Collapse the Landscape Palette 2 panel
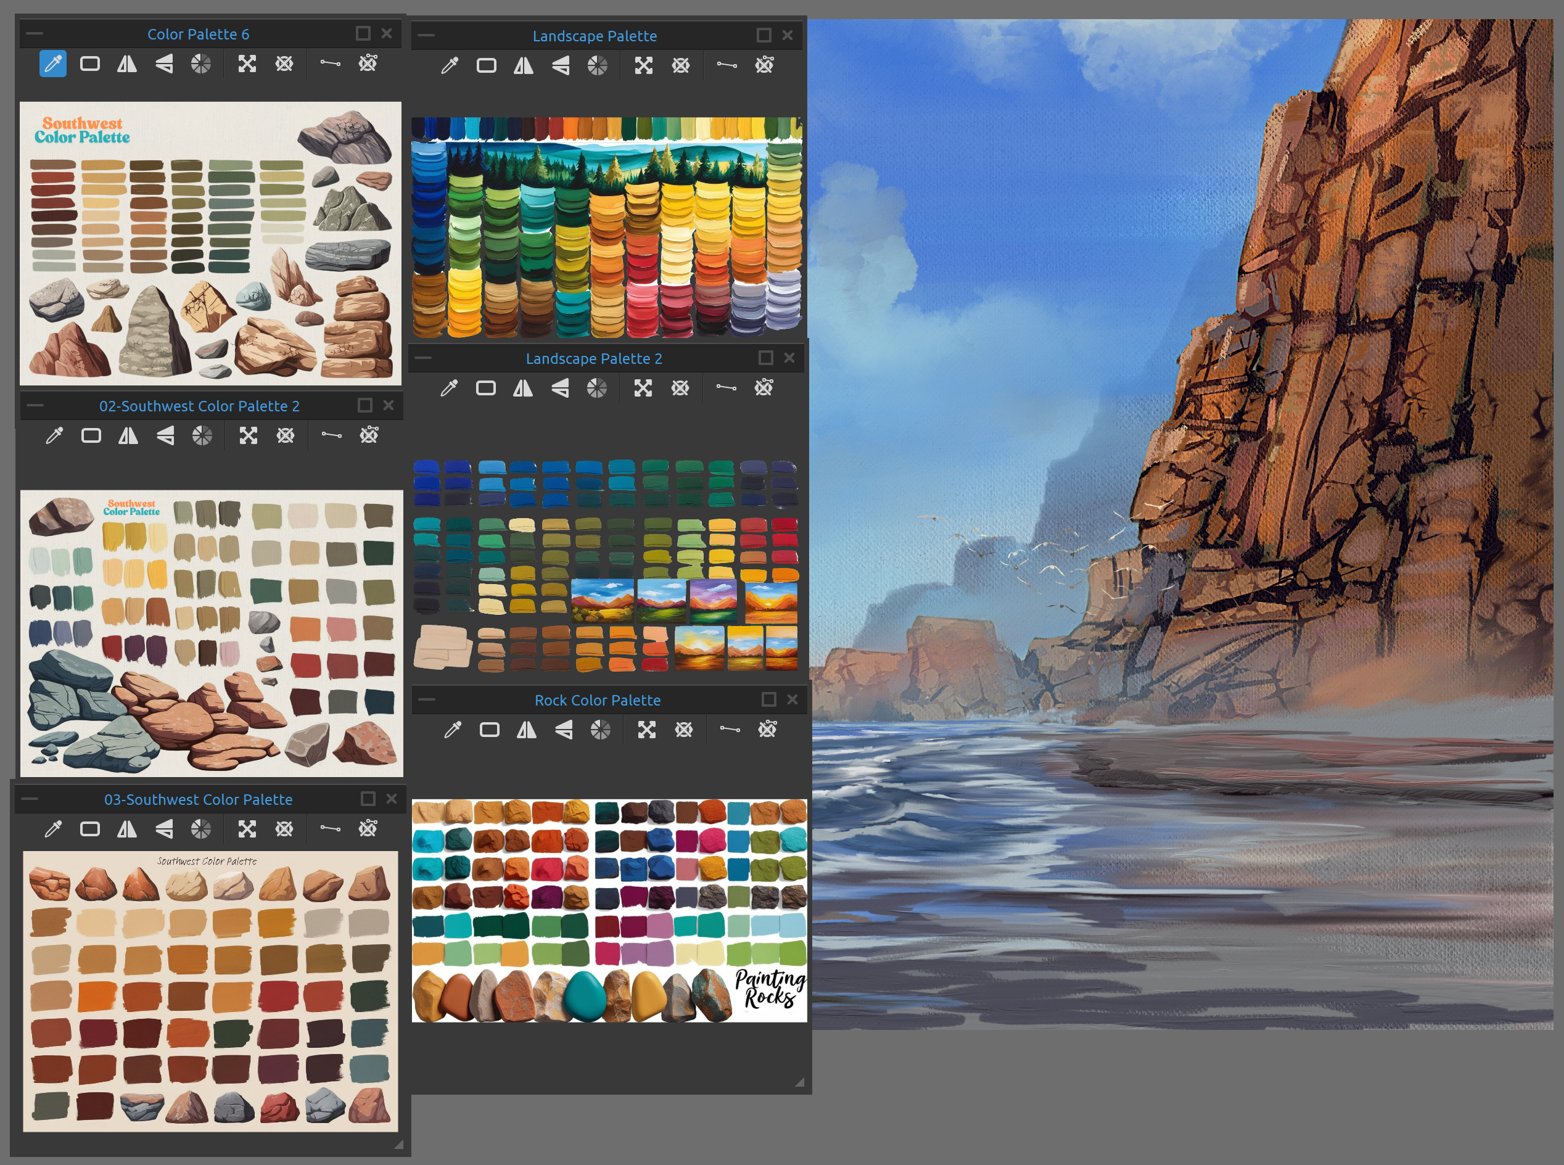Screen dimensions: 1564x1165 423,358
